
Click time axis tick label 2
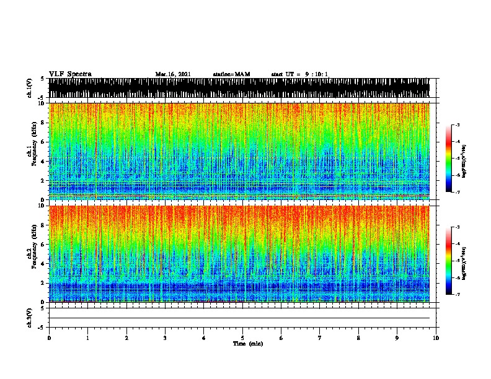[126, 338]
